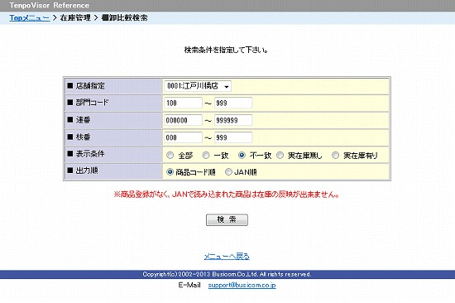Select the 一致 radio button
This screenshot has width=455, height=303.
[206, 156]
